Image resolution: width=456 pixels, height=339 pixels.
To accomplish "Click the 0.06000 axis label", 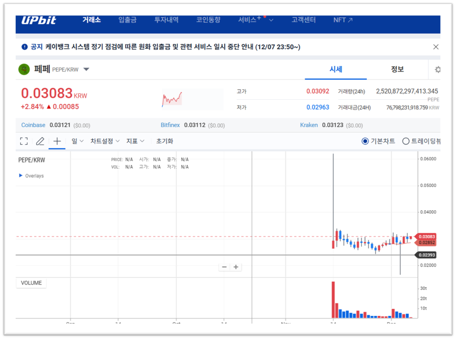I will click(x=428, y=159).
